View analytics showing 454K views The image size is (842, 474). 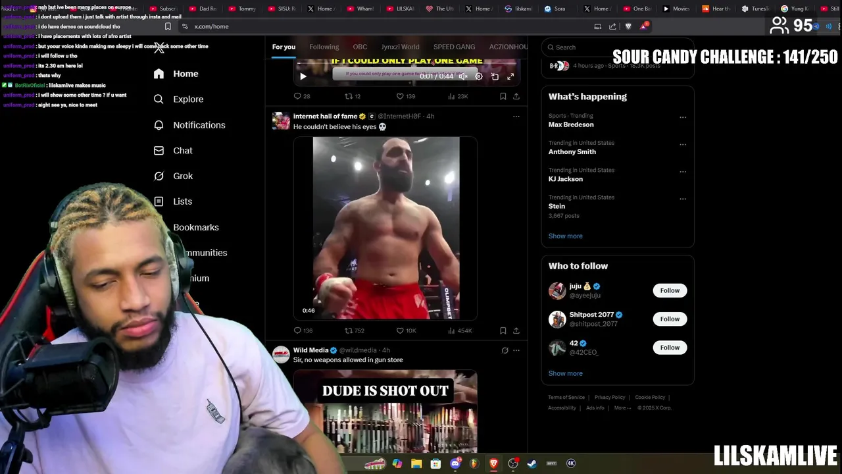click(x=460, y=330)
